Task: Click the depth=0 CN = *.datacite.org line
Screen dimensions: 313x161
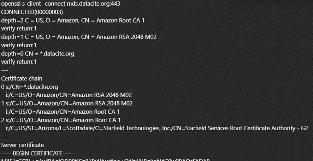Action: [38, 53]
